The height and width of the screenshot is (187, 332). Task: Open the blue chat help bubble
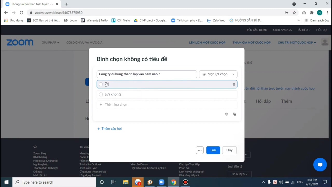pyautogui.click(x=320, y=165)
